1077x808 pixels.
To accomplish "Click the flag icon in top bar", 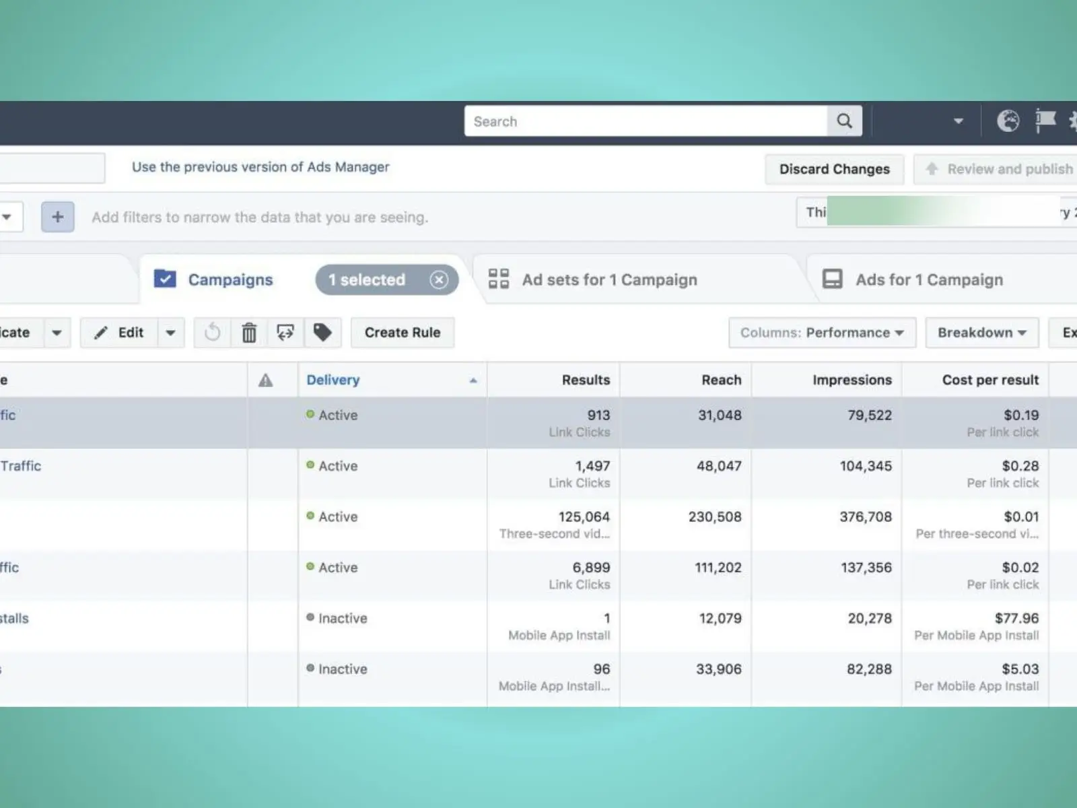I will click(x=1045, y=121).
